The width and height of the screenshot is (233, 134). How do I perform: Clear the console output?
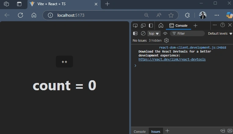click(x=143, y=33)
